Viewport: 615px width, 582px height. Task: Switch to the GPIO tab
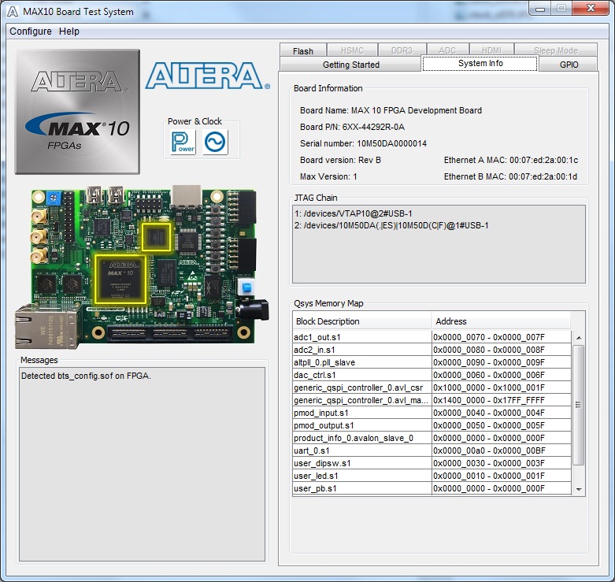tap(569, 65)
